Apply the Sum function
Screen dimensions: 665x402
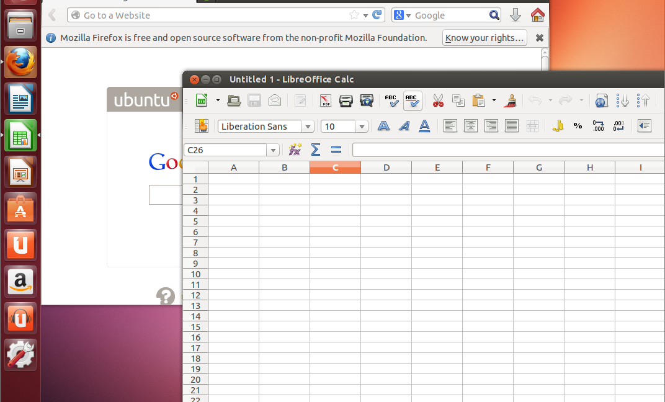pos(315,150)
